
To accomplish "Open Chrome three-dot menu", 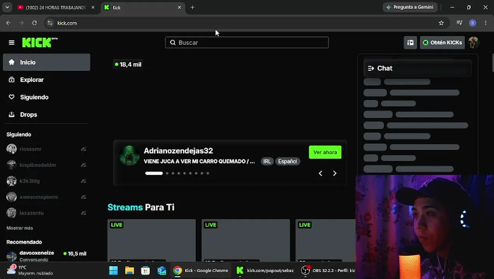I will [x=485, y=23].
